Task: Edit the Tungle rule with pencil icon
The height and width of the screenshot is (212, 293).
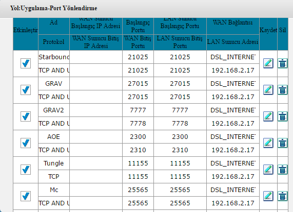Action: [x=268, y=170]
